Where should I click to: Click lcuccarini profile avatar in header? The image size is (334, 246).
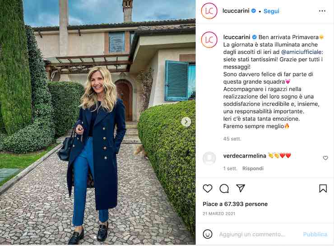[x=209, y=11]
